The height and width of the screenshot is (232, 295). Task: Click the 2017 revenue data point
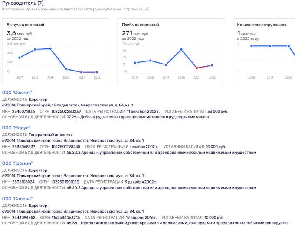[x=20, y=58]
